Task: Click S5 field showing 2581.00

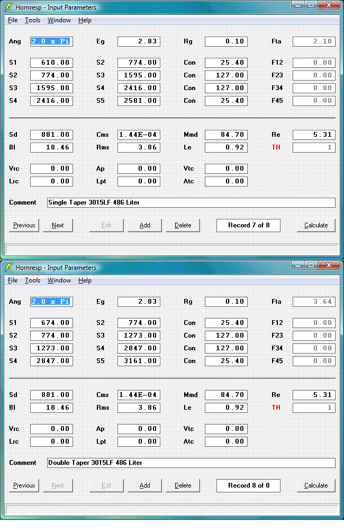Action: pos(139,101)
